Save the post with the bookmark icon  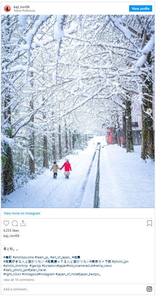[149, 223]
